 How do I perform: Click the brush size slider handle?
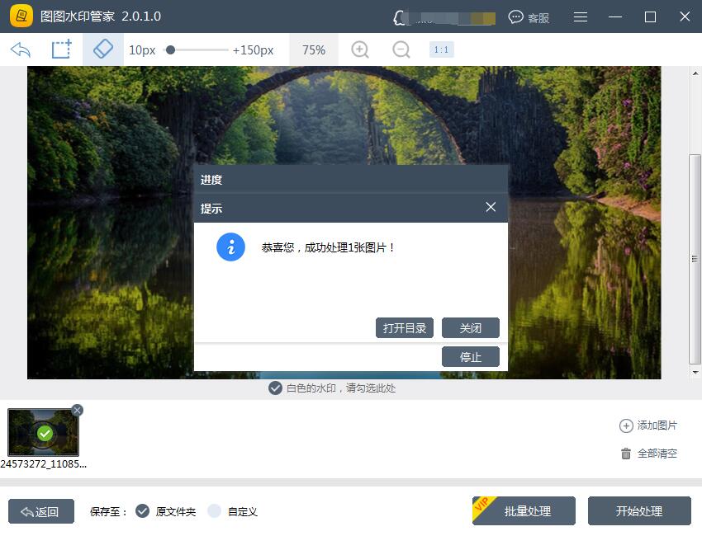170,49
